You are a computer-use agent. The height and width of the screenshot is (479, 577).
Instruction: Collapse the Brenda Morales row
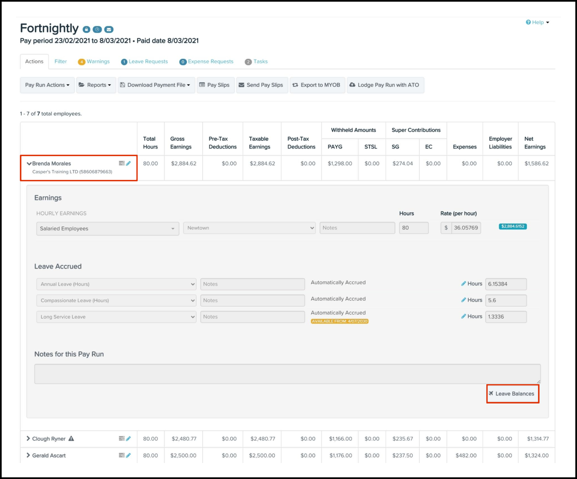(29, 164)
